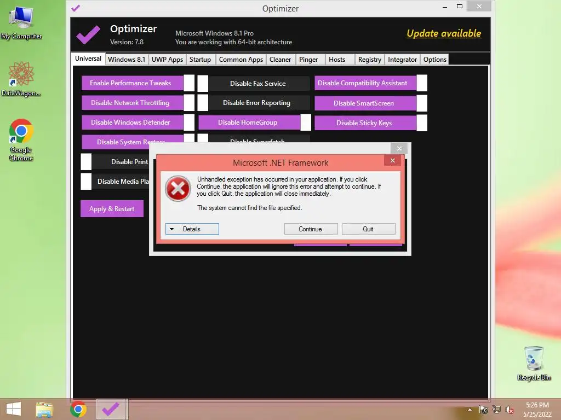Open the Google Chrome desktop shortcut
The image size is (561, 420).
pyautogui.click(x=21, y=139)
